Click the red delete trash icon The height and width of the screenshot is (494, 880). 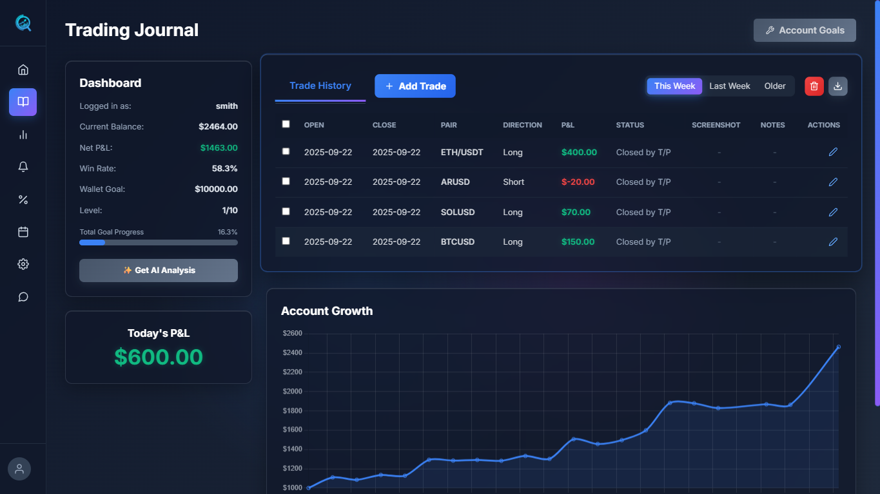tap(814, 86)
